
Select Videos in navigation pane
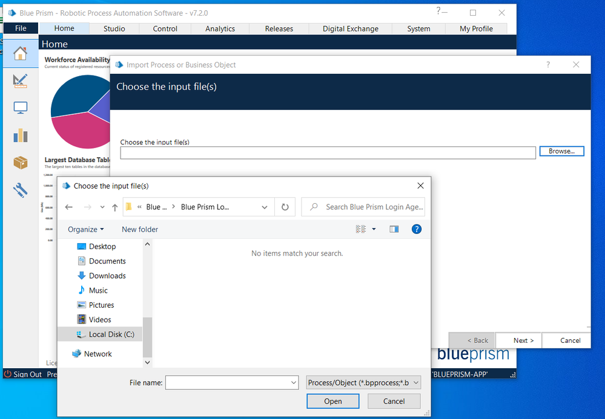click(100, 320)
